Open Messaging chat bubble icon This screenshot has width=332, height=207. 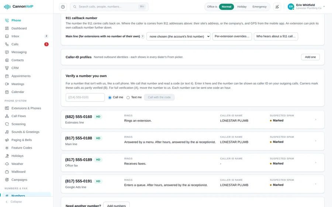[x=7, y=52]
